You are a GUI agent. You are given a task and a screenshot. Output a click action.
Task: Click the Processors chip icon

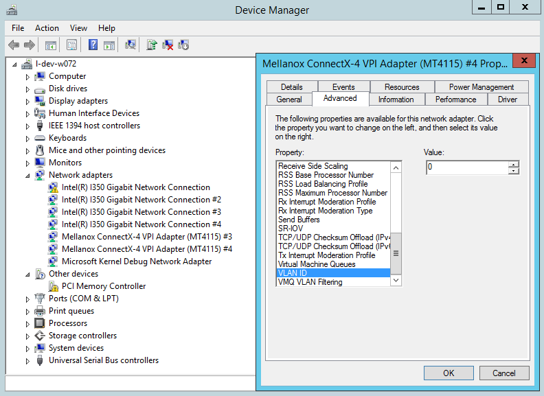point(40,323)
